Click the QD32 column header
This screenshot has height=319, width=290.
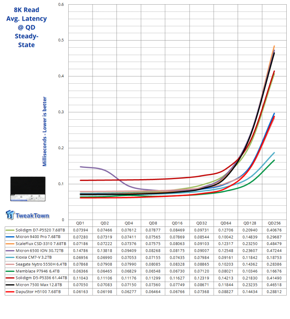(202, 223)
